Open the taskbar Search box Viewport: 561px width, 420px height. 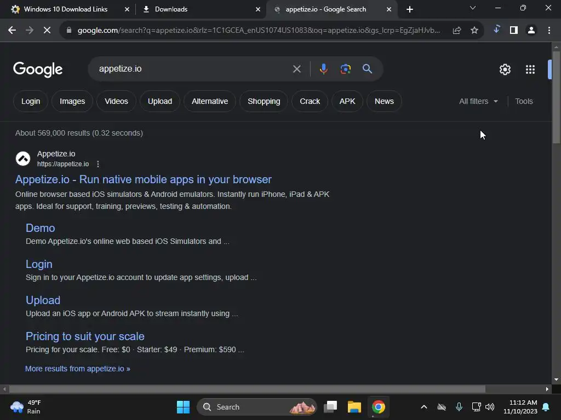(256, 407)
